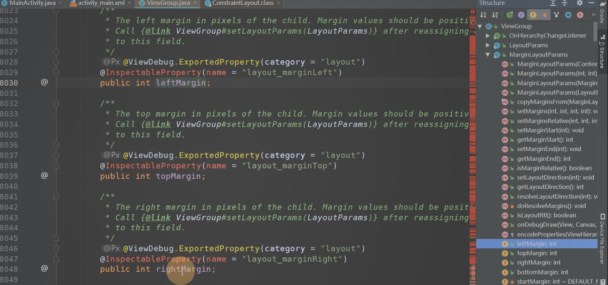Toggle Show Properties purple p icon

pyautogui.click(x=521, y=15)
